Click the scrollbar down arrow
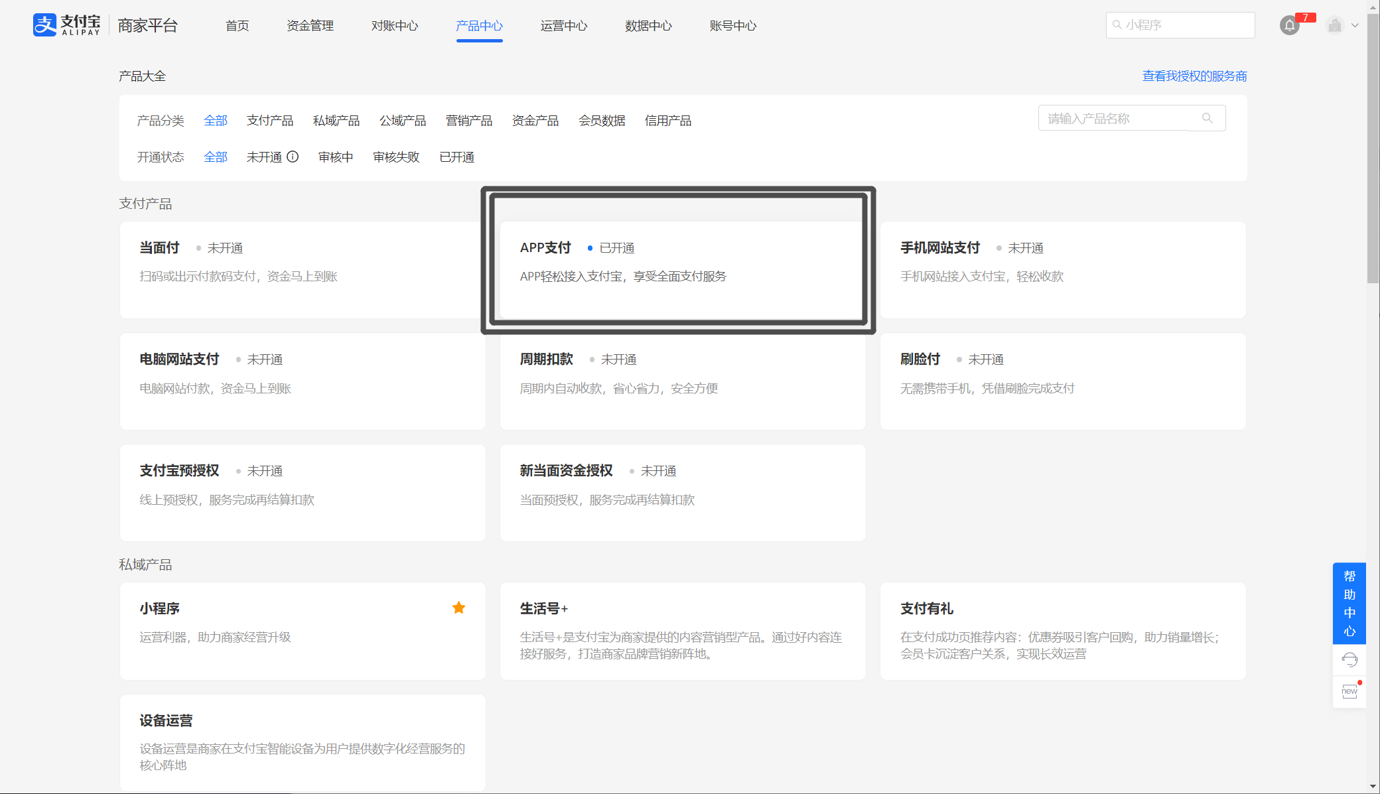Viewport: 1380px width, 794px height. [x=1373, y=787]
